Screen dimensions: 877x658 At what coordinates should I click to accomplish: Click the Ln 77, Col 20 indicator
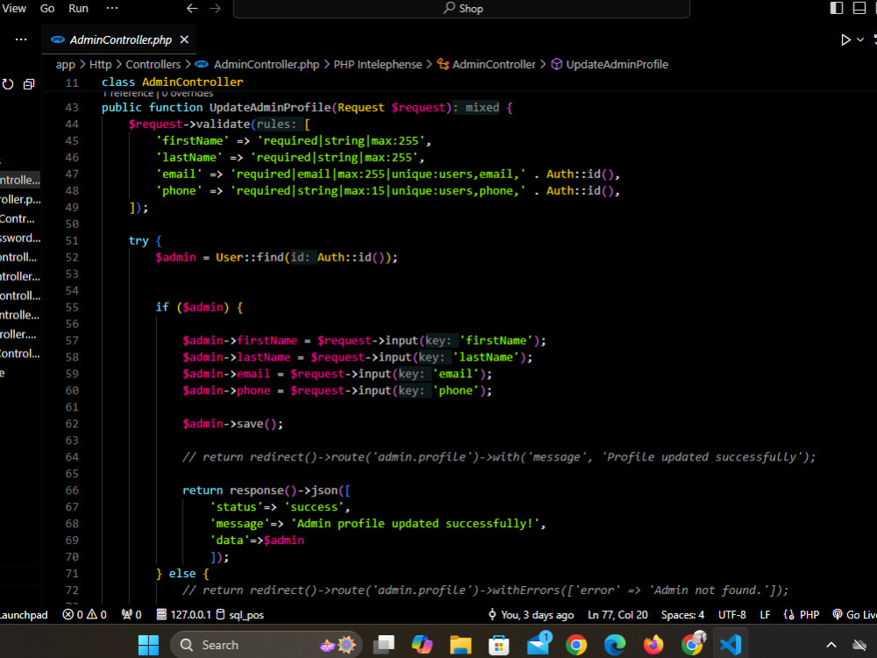click(617, 615)
